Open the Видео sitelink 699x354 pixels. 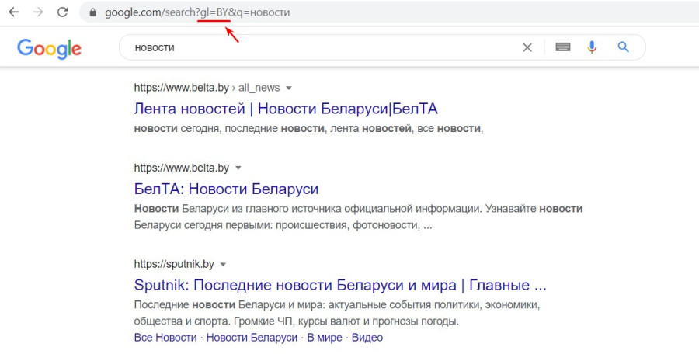pyautogui.click(x=367, y=338)
